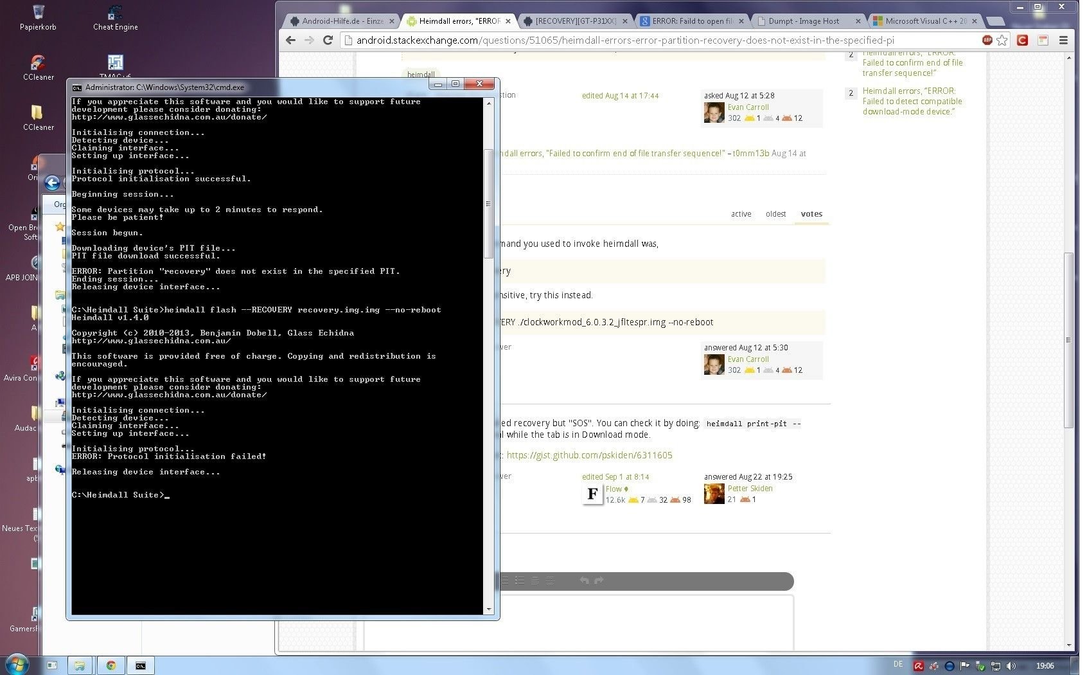Sort answers by votes
1087x675 pixels.
click(x=811, y=214)
